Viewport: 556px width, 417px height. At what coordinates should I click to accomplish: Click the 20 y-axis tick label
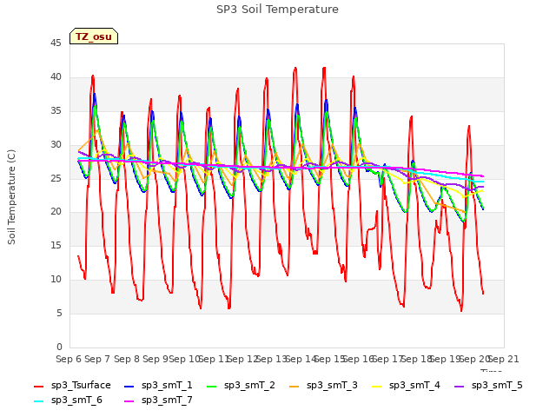[x=56, y=212]
